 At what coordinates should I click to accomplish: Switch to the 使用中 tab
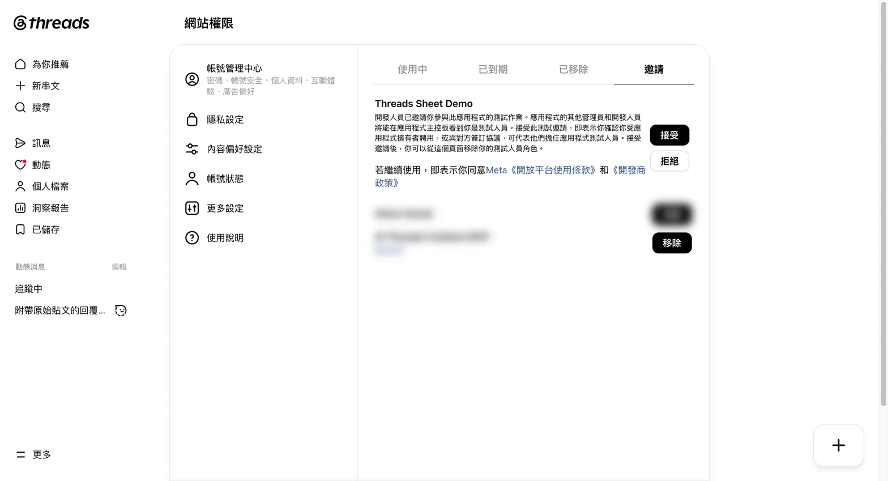pyautogui.click(x=412, y=69)
